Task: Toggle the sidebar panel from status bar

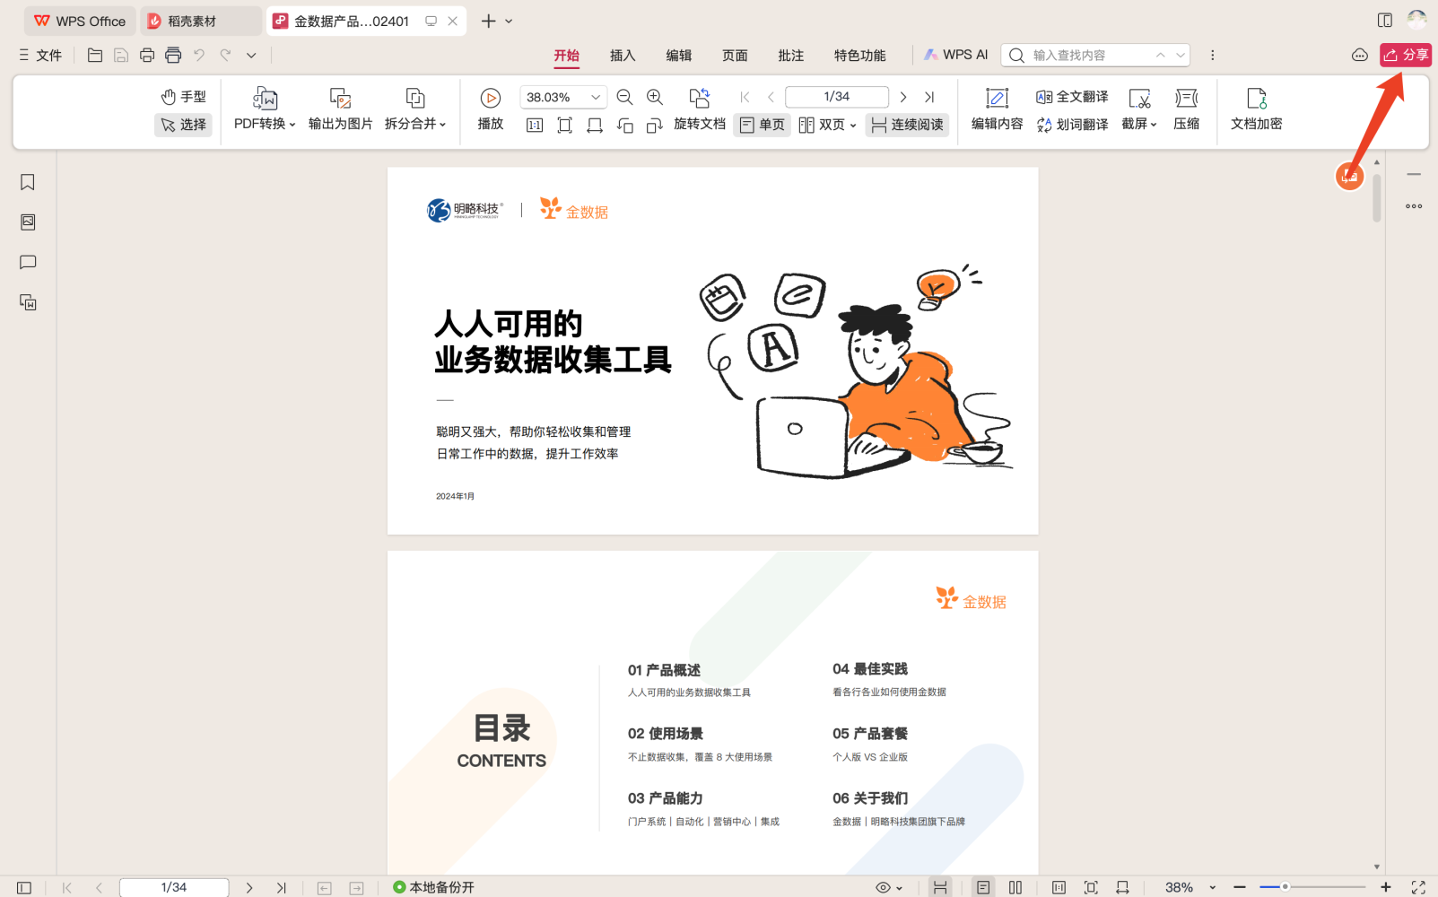Action: pyautogui.click(x=24, y=887)
